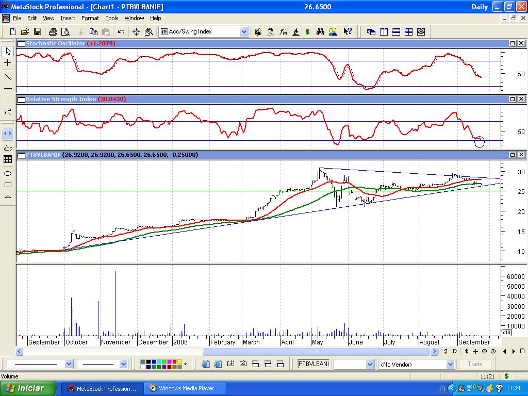The width and height of the screenshot is (528, 396).
Task: Open the Insert menu
Action: click(68, 18)
